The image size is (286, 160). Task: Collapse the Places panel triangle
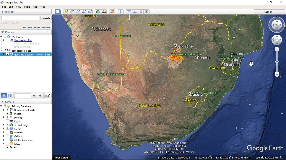2,32
